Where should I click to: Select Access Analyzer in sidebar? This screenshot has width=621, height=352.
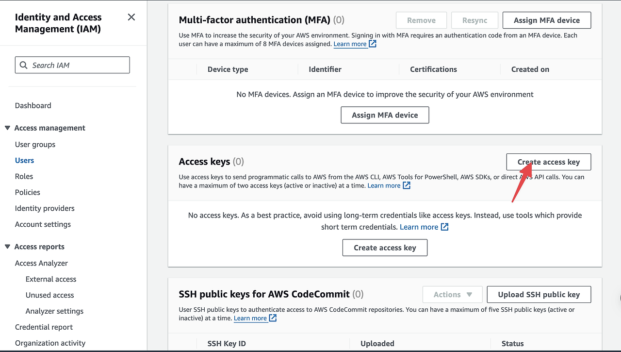pyautogui.click(x=41, y=263)
